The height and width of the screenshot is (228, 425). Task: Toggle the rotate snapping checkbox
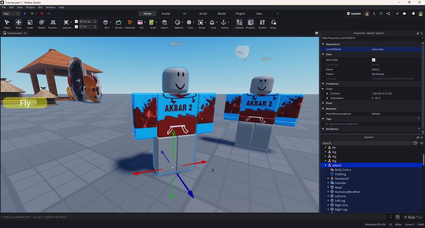click(x=77, y=27)
